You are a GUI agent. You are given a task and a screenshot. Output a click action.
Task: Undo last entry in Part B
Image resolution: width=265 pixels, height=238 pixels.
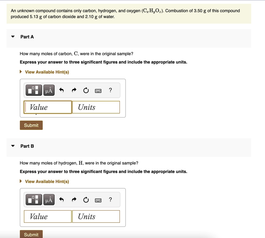click(62, 200)
